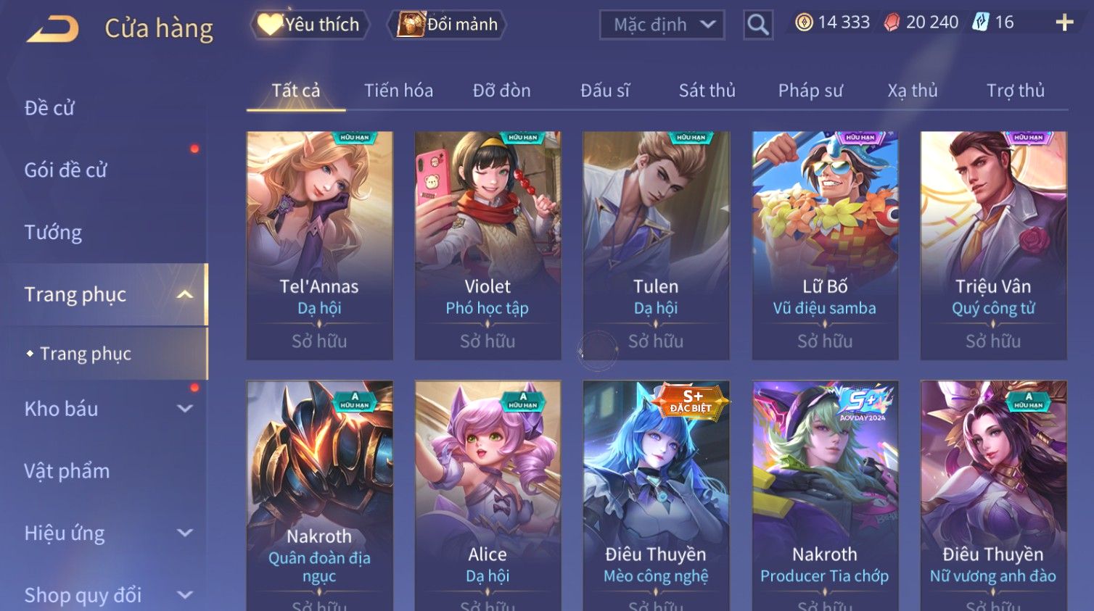Open the Mặc định sort dropdown
The height and width of the screenshot is (611, 1094).
click(x=662, y=25)
